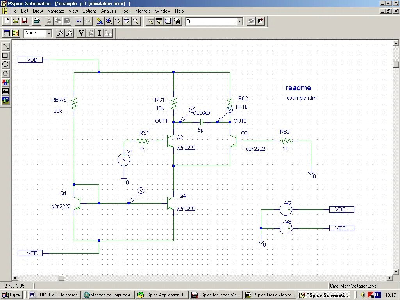Viewport: 400px width, 300px height.
Task: Click the Ru language indicator in tray
Action: coord(378,295)
